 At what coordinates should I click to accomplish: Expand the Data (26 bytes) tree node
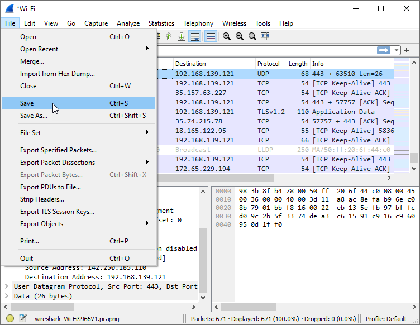point(6,296)
